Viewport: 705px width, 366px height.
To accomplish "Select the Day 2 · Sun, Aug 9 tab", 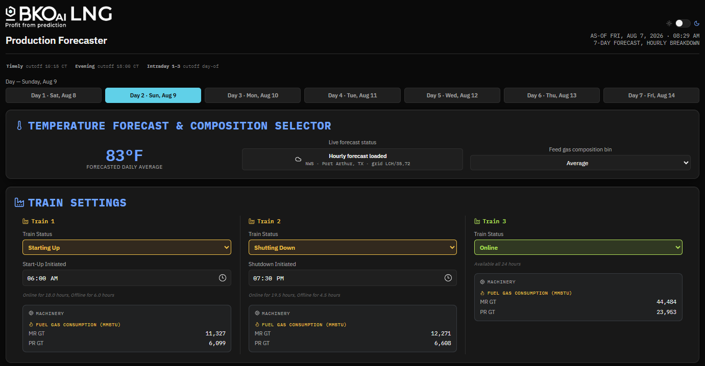I will point(153,95).
